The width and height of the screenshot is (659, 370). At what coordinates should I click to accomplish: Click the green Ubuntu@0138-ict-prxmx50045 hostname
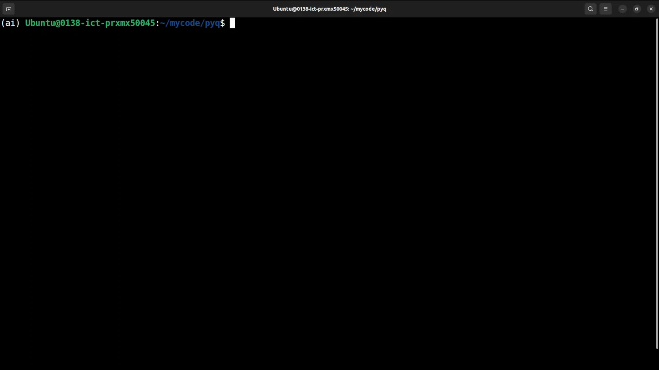[x=90, y=23]
